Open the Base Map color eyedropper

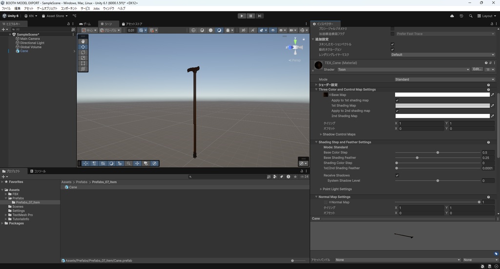point(492,95)
